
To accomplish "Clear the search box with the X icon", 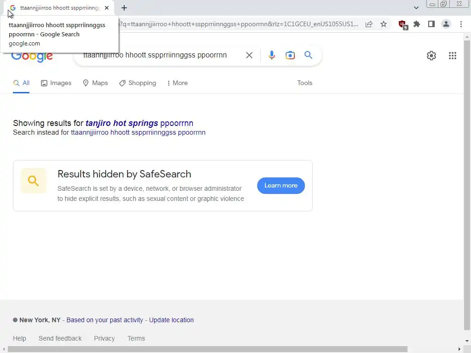I will (249, 55).
